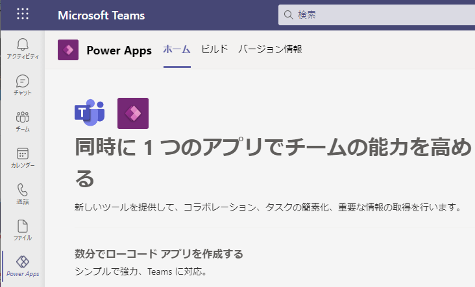475x287 pixels.
Task: Click the search magnifier icon
Action: coord(288,15)
